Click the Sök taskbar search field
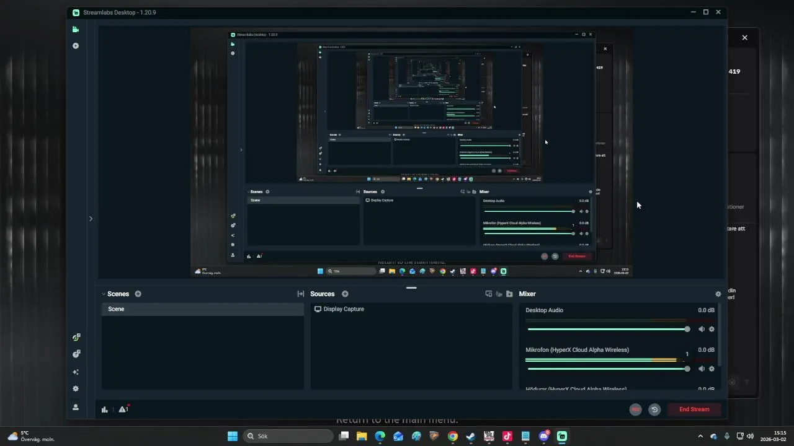 coord(288,436)
